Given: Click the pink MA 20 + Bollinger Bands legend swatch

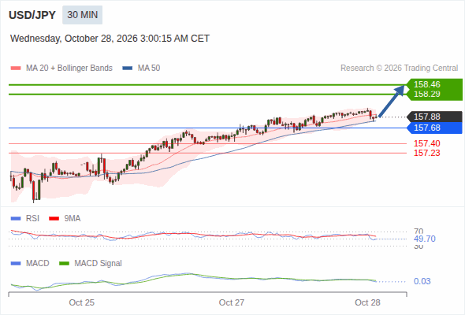Looking at the screenshot, I should (16, 69).
